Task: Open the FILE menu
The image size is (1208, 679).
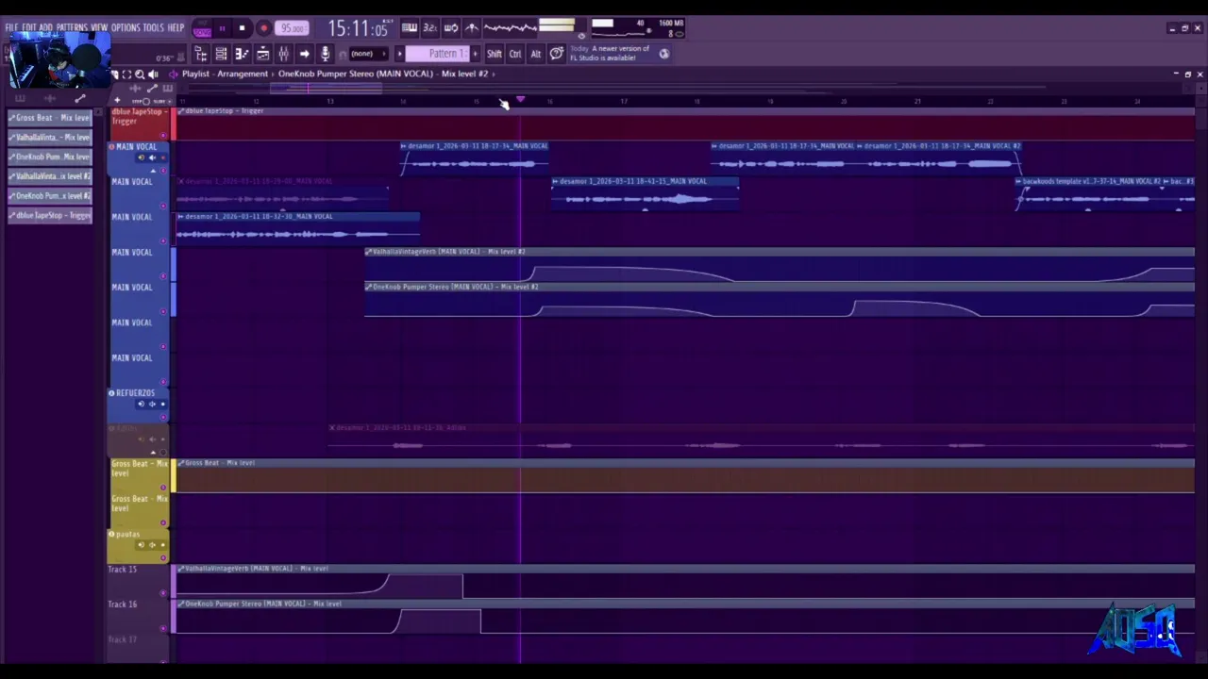Action: (x=12, y=27)
